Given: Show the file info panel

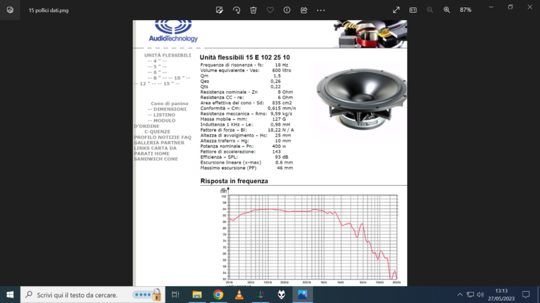Looking at the screenshot, I should (x=287, y=10).
